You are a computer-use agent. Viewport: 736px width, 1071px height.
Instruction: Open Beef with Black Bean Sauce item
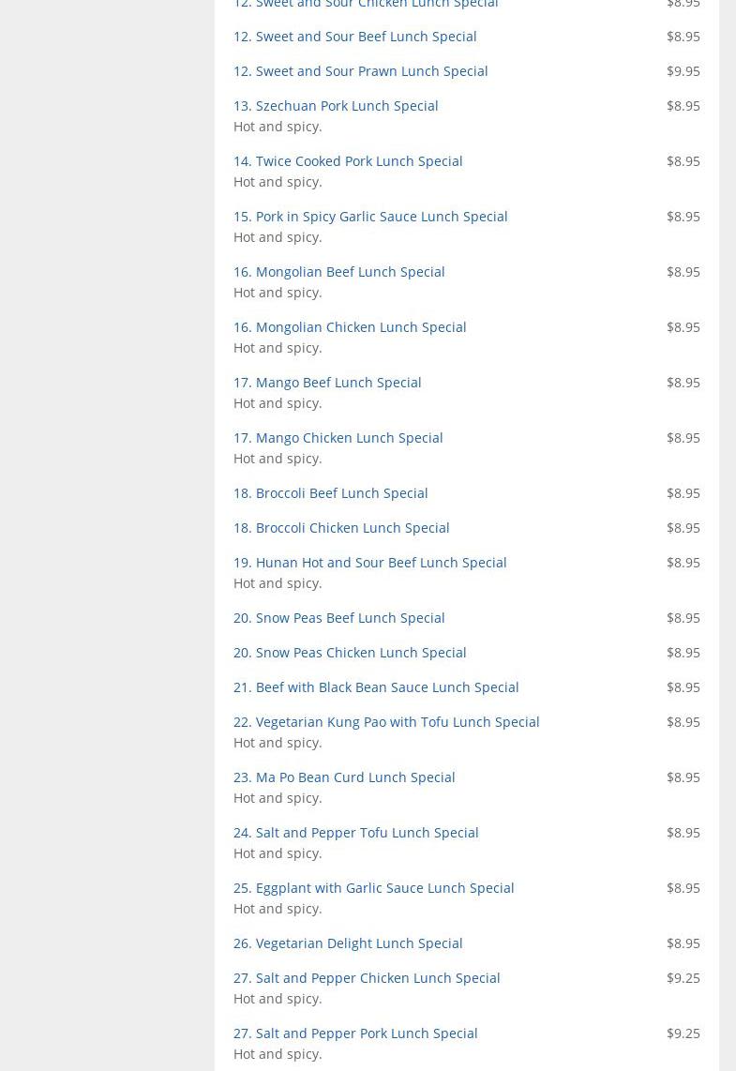pyautogui.click(x=376, y=687)
